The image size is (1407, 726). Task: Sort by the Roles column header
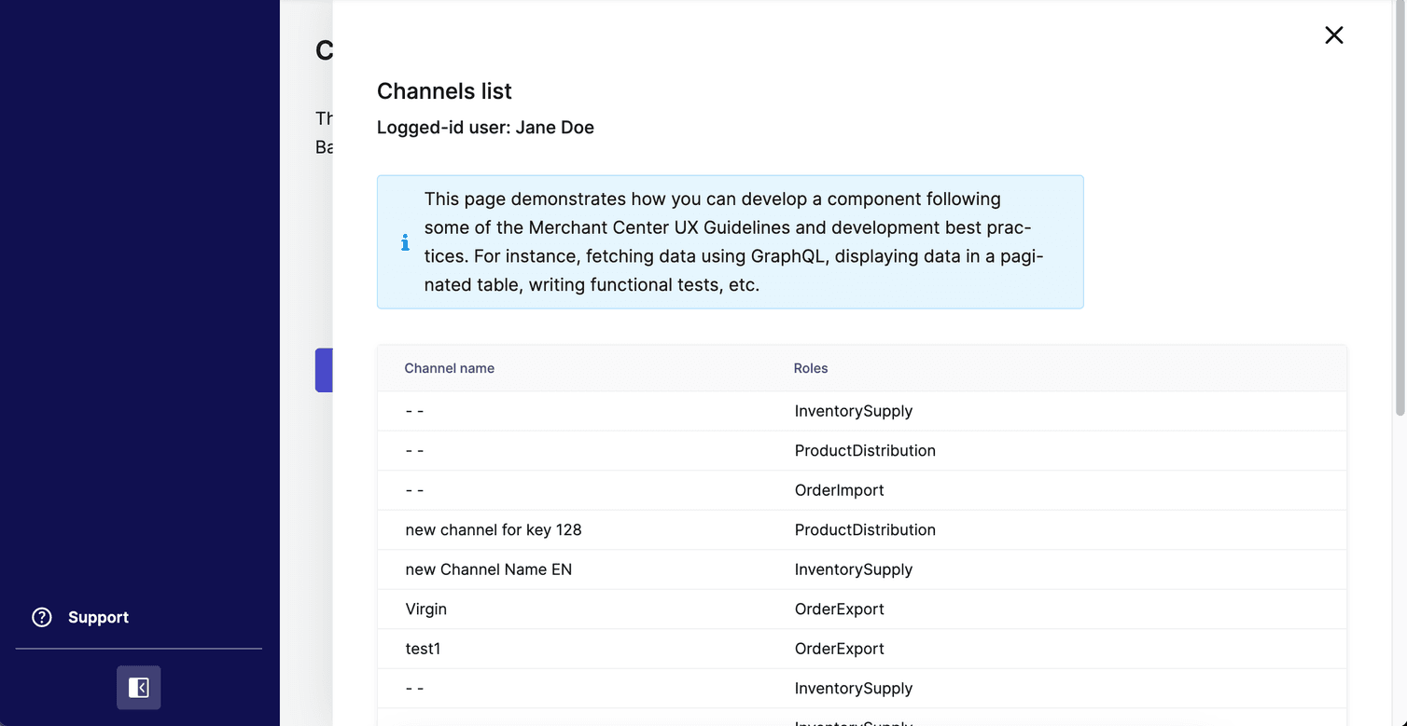coord(810,368)
